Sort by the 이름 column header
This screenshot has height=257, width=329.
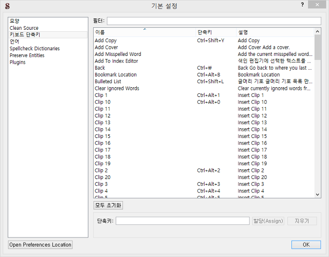click(144, 32)
